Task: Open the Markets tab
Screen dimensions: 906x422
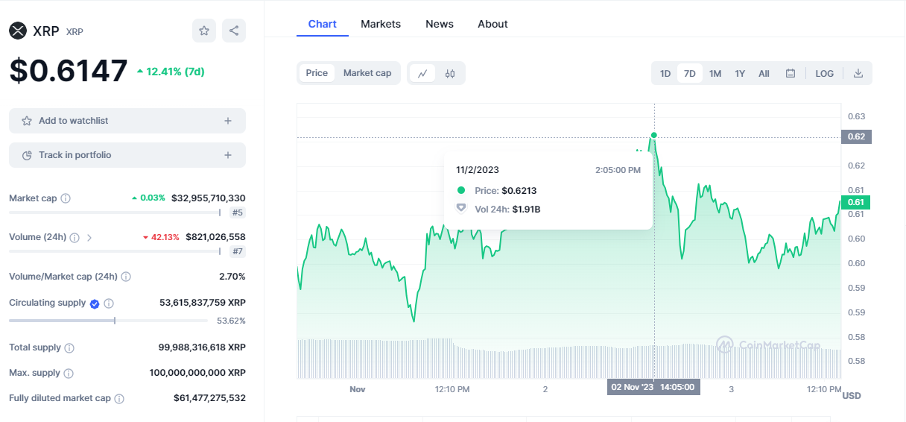Action: point(381,24)
